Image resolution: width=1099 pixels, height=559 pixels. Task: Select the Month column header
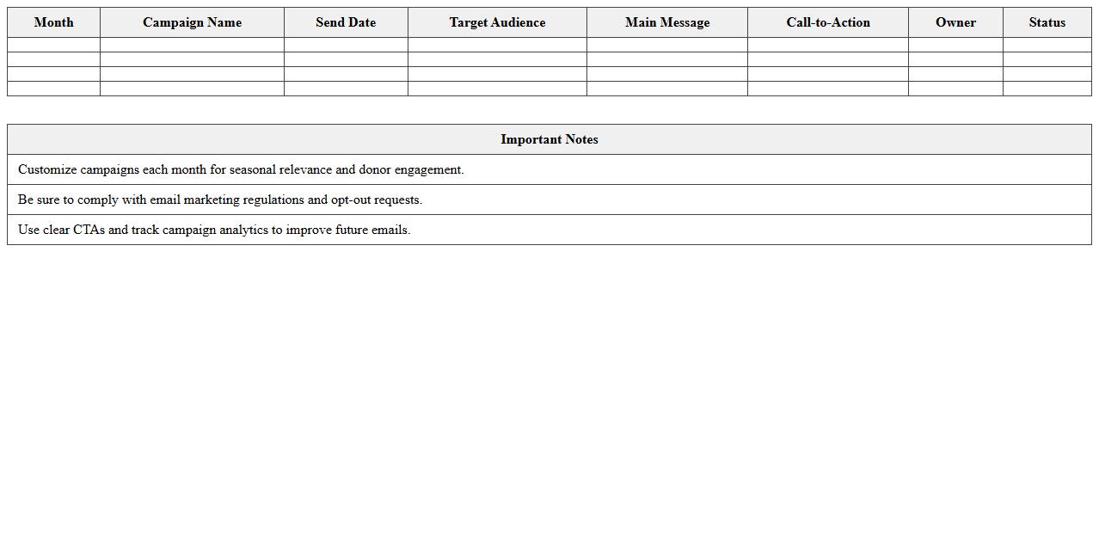click(x=53, y=22)
